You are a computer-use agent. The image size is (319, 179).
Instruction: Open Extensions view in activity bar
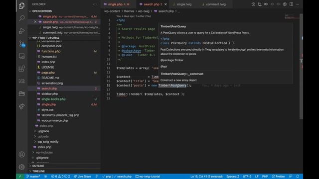pyautogui.click(x=21, y=69)
